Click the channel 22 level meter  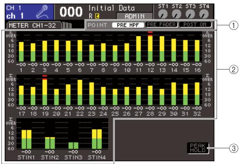[x=80, y=93]
